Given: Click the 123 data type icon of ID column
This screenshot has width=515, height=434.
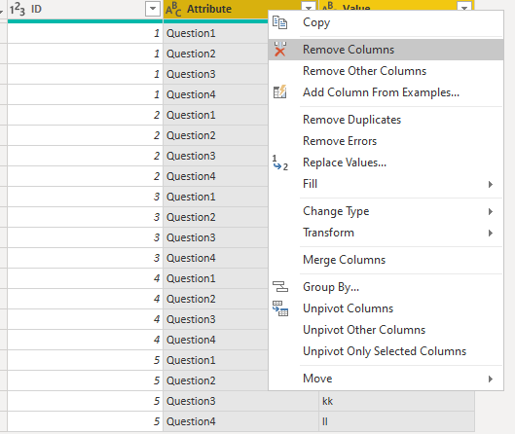Looking at the screenshot, I should tap(18, 9).
